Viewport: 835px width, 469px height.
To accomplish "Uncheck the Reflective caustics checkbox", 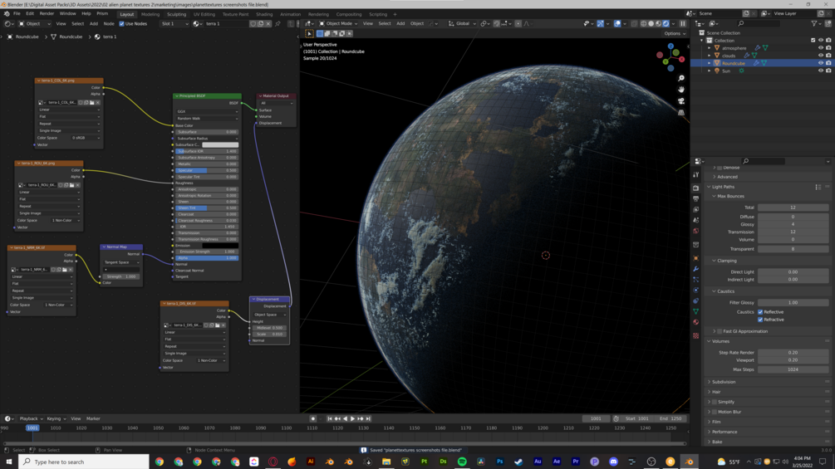I will [x=760, y=312].
